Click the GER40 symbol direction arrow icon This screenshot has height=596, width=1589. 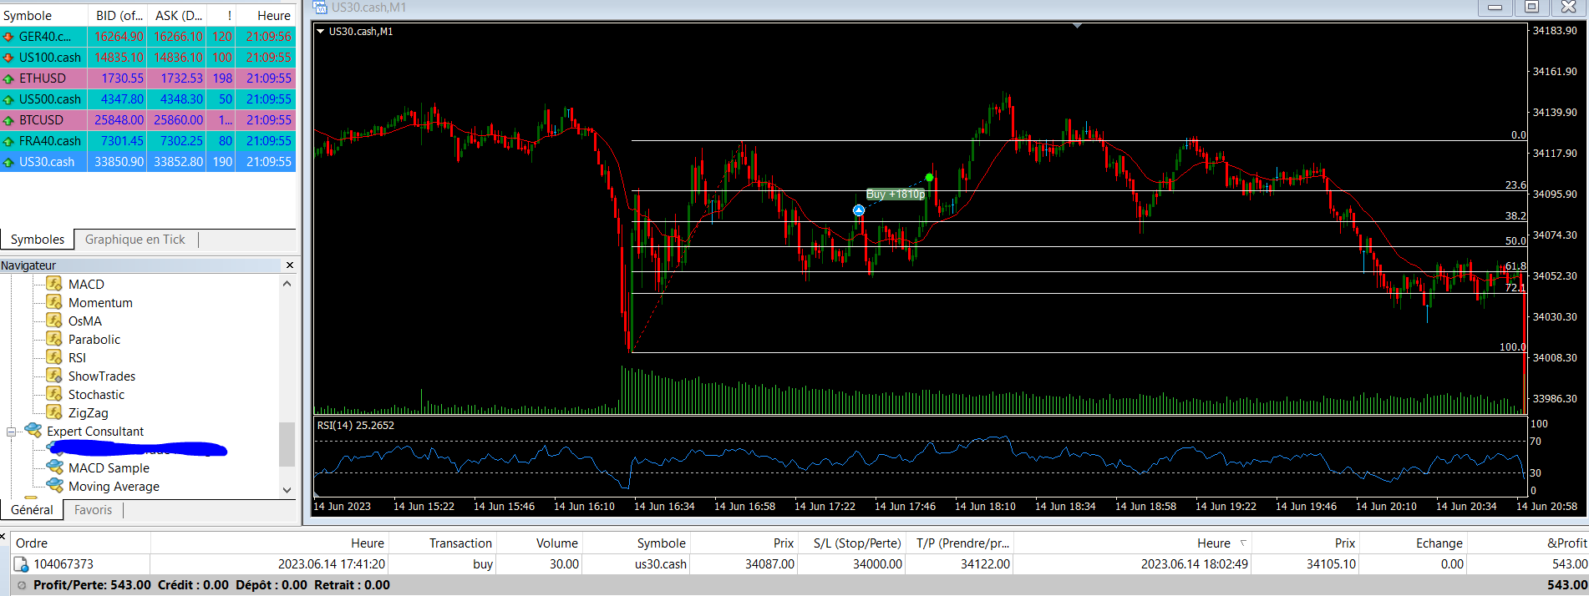point(8,37)
